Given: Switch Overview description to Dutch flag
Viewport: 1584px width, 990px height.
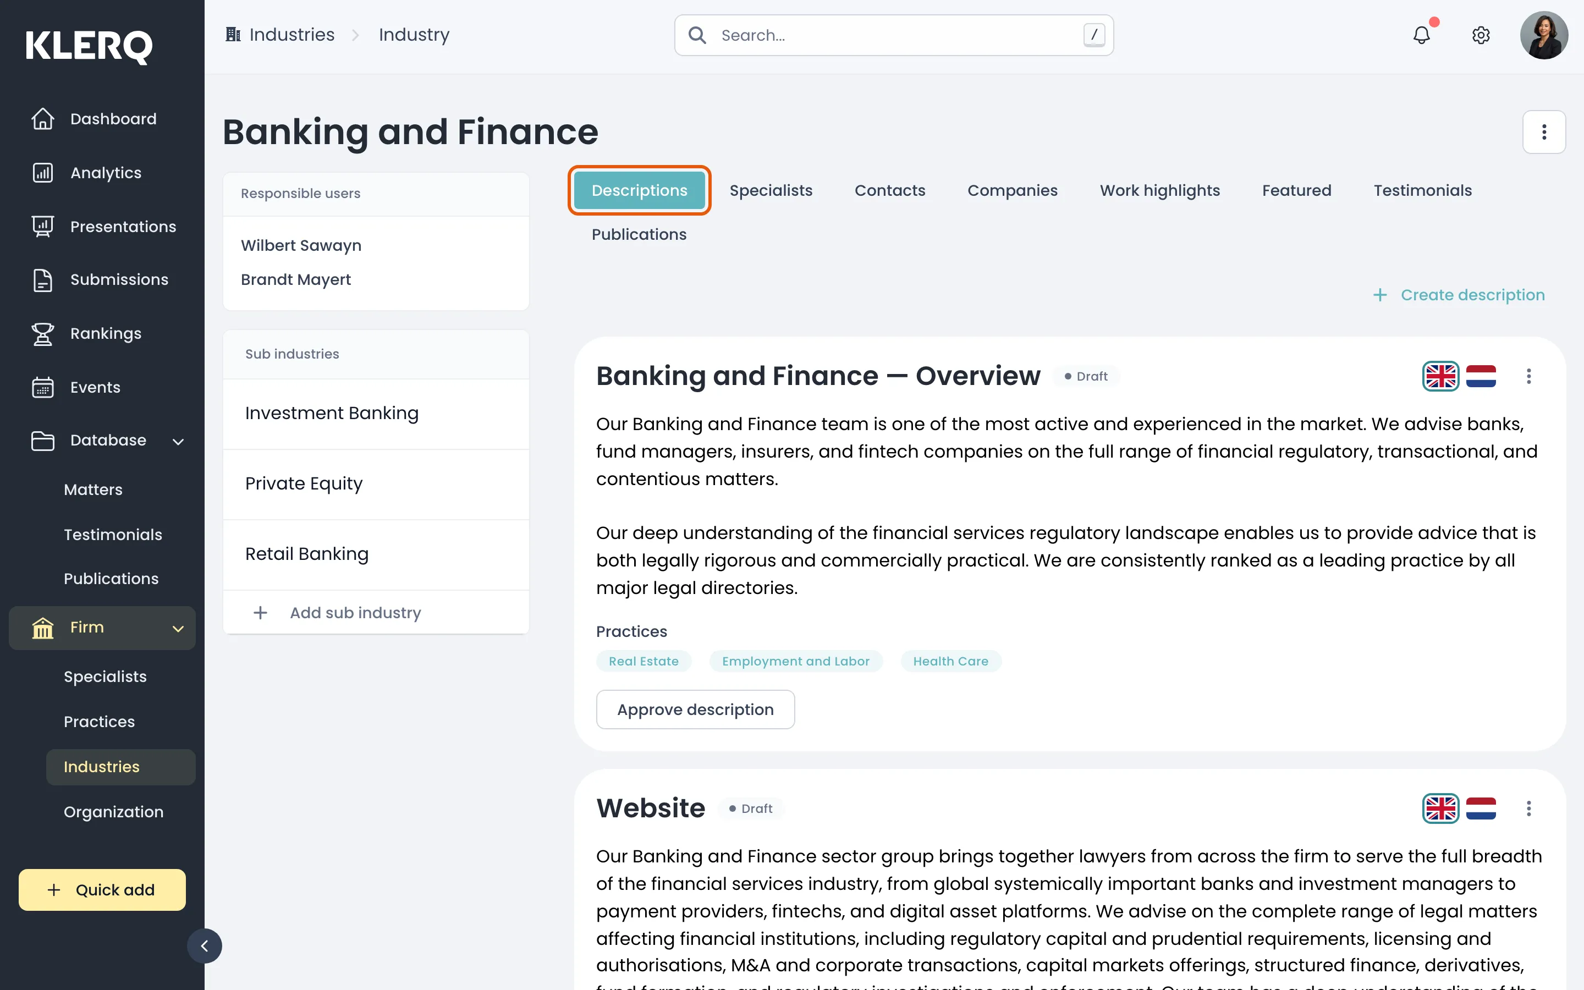Looking at the screenshot, I should (x=1481, y=376).
